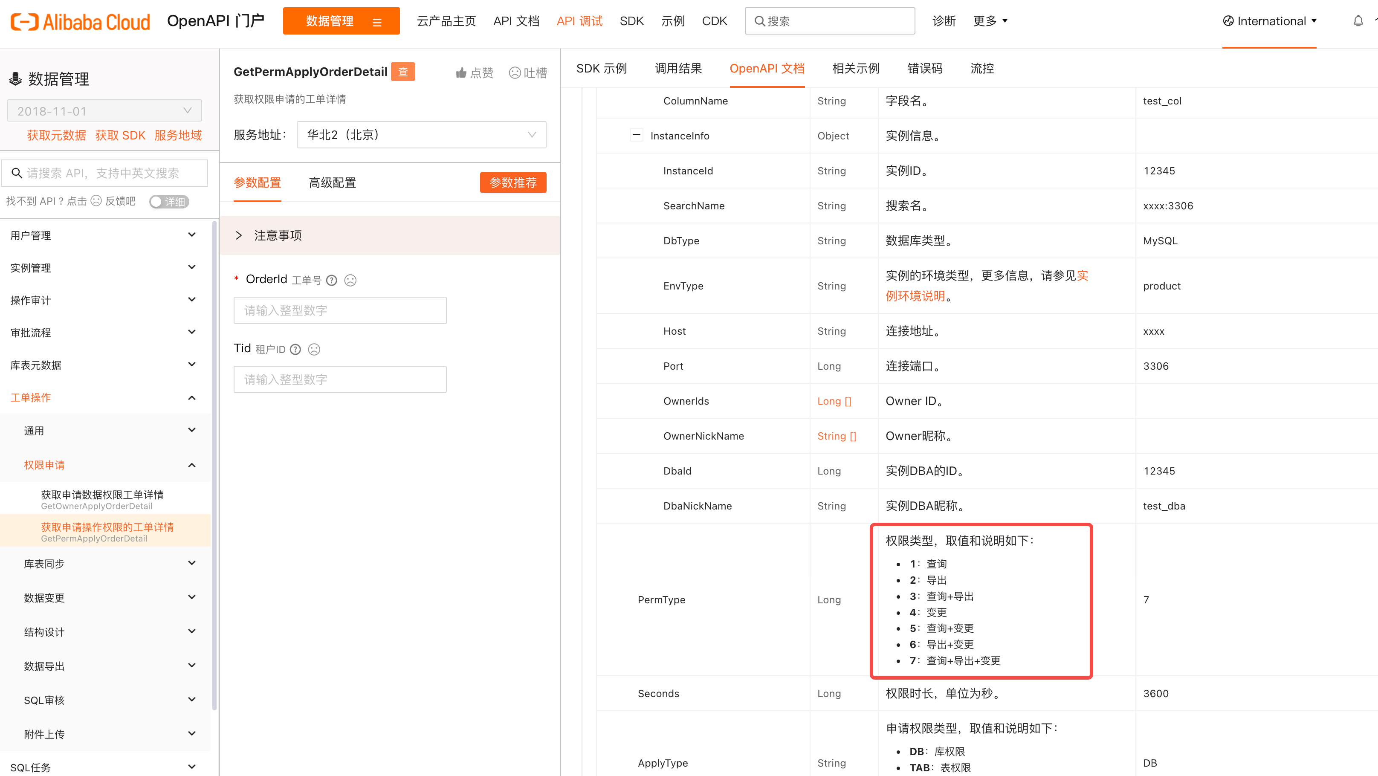The image size is (1378, 776).
Task: Click the 参数推荐 button
Action: (512, 182)
